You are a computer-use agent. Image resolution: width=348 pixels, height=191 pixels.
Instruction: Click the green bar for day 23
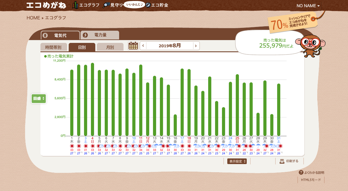(x=224, y=121)
